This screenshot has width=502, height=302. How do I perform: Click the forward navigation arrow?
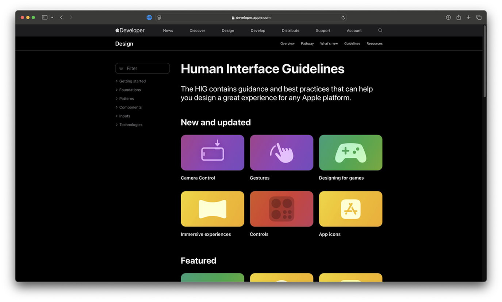click(71, 17)
